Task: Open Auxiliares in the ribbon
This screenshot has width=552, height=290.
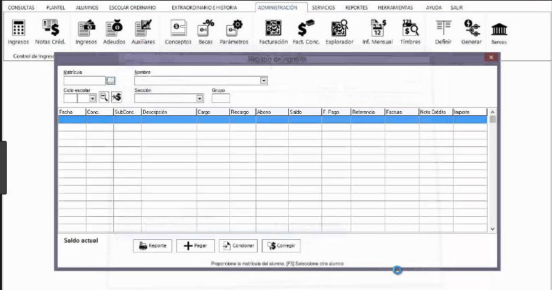Action: tap(143, 32)
